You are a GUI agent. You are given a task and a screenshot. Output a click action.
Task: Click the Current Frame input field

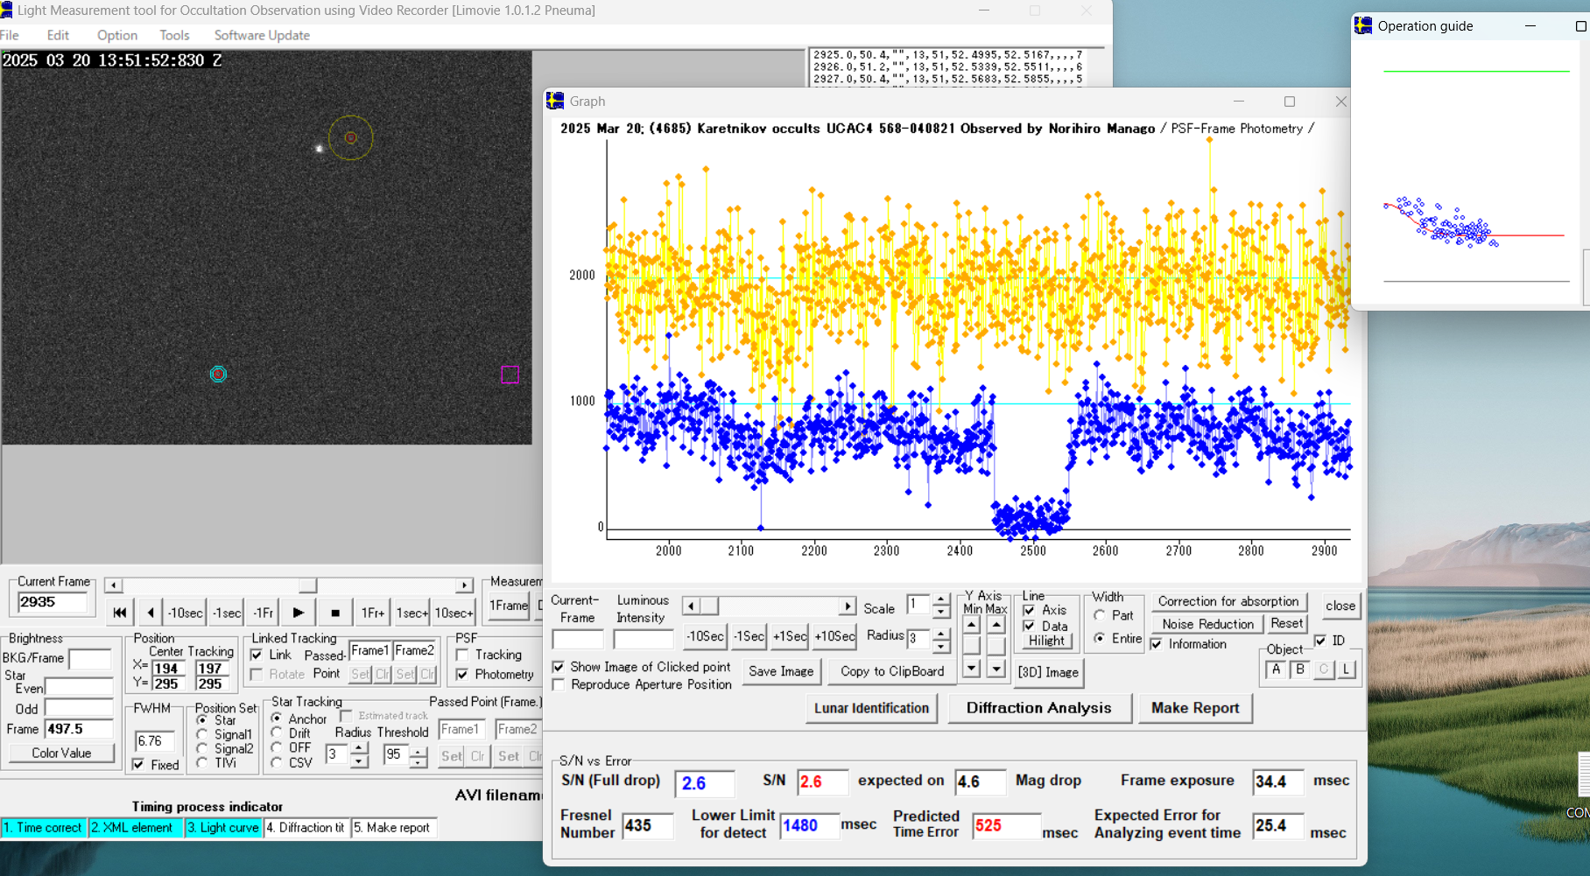coord(53,602)
